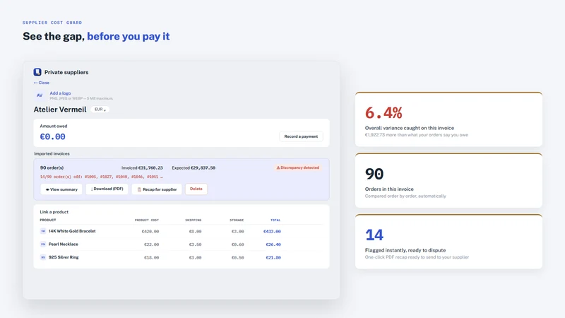Click the €3.50 shipping cell
The width and height of the screenshot is (565, 318).
[x=196, y=245]
